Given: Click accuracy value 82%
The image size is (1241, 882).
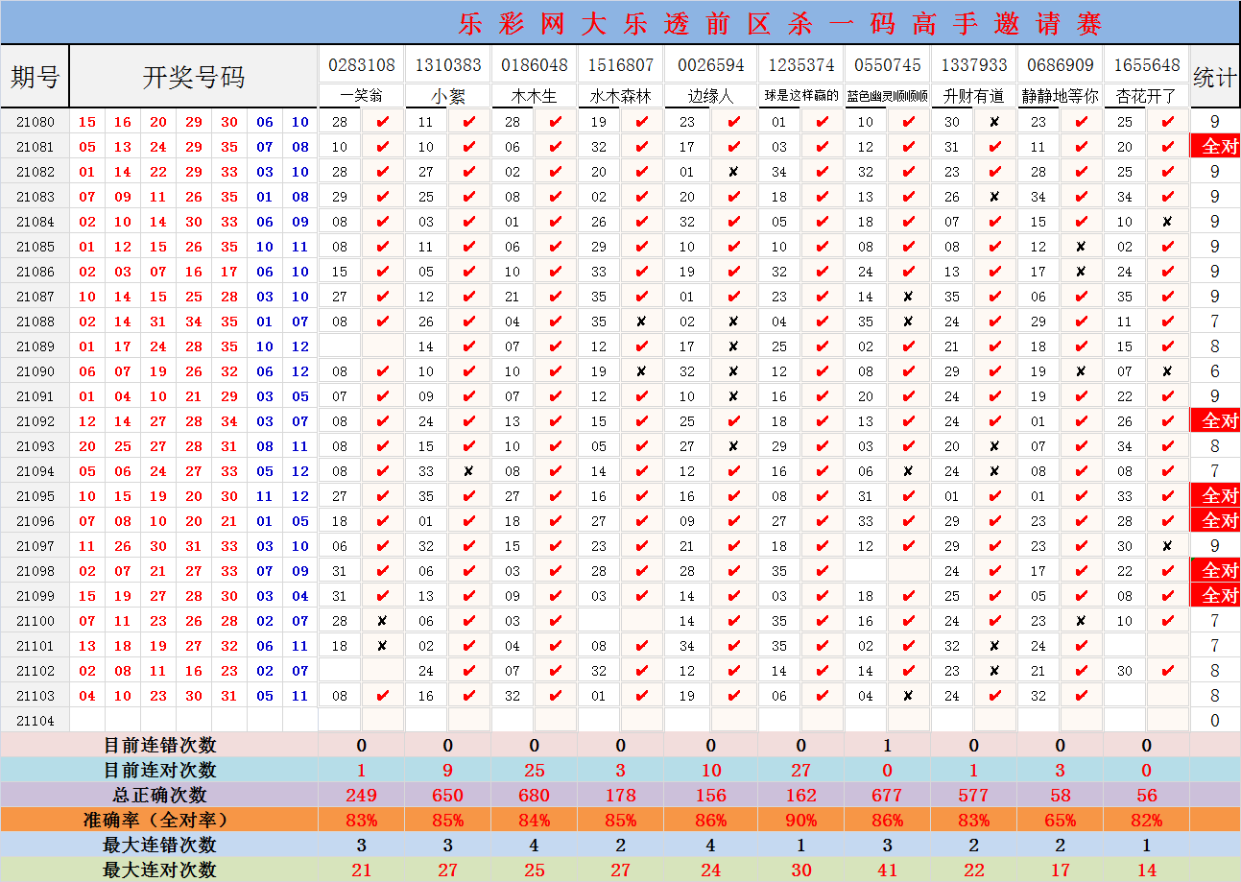Looking at the screenshot, I should pos(1146,820).
